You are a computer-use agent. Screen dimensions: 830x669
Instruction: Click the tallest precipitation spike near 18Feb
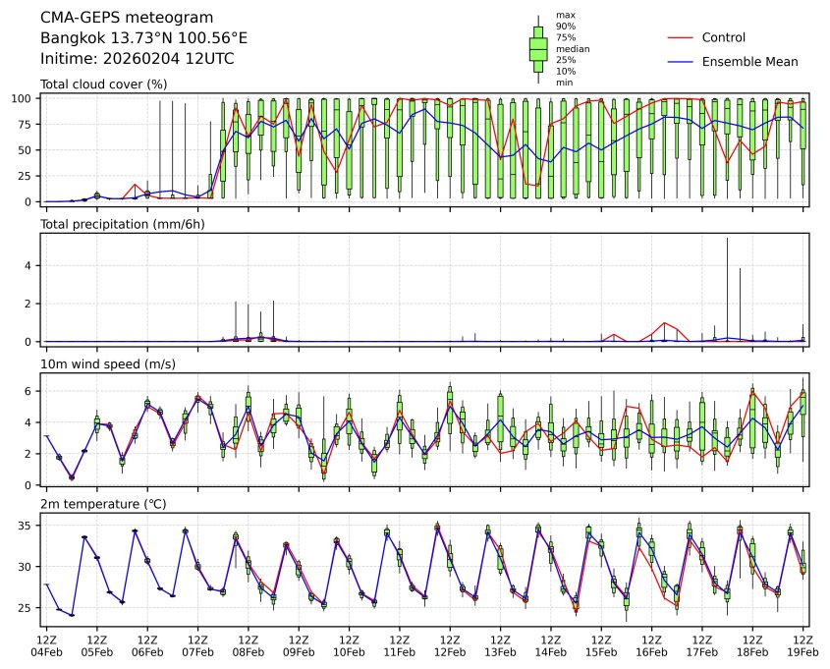point(727,290)
